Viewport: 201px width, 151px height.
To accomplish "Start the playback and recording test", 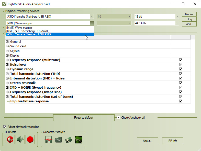I will 10,140.
